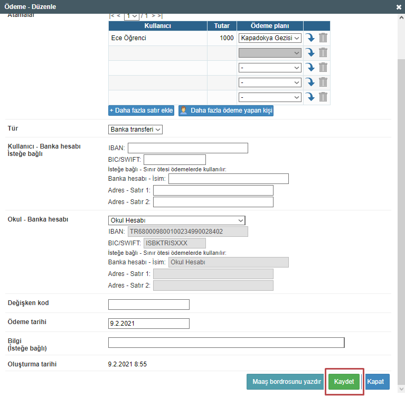
Task: Click the Ece Öğrenci user cell
Action: [x=158, y=38]
